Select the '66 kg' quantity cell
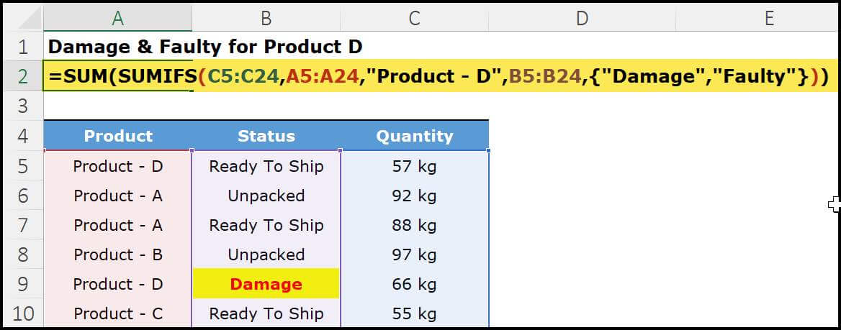This screenshot has height=330, width=841. (x=415, y=284)
